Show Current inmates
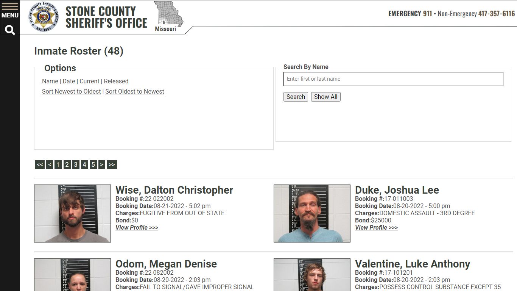517x291 pixels. [89, 81]
